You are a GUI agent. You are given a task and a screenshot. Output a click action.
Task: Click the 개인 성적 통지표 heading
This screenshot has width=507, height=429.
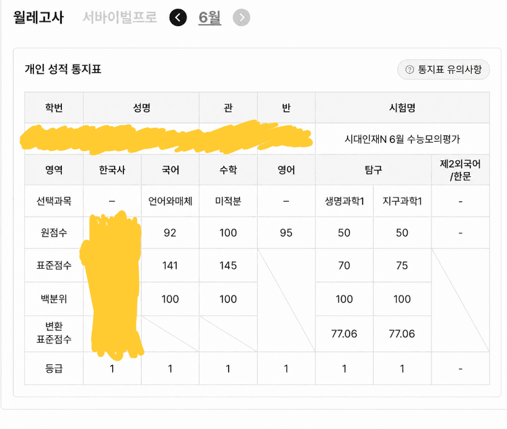click(x=63, y=69)
